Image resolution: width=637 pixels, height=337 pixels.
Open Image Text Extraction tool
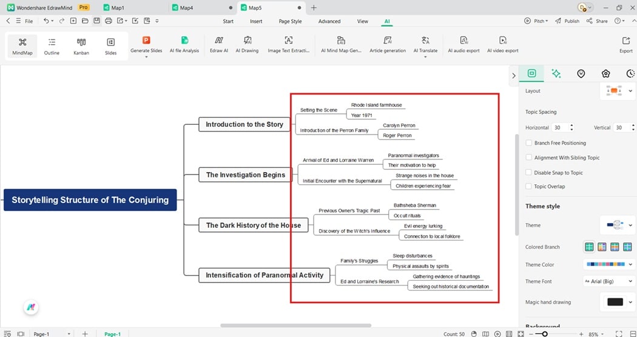click(288, 44)
